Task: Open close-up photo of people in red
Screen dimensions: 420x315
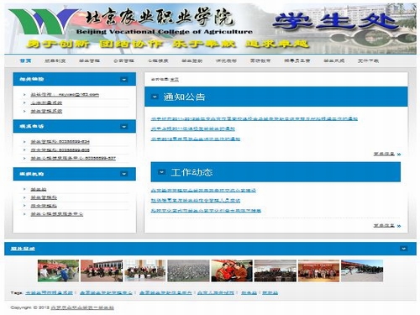Action: [232, 270]
